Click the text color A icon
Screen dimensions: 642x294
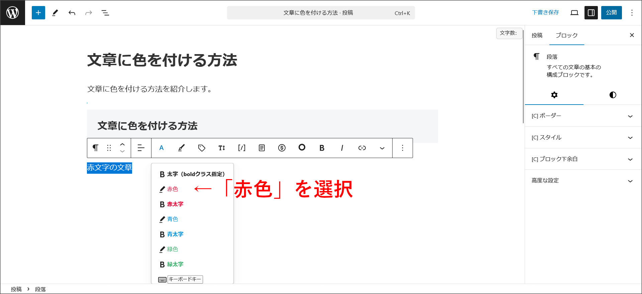tap(162, 148)
